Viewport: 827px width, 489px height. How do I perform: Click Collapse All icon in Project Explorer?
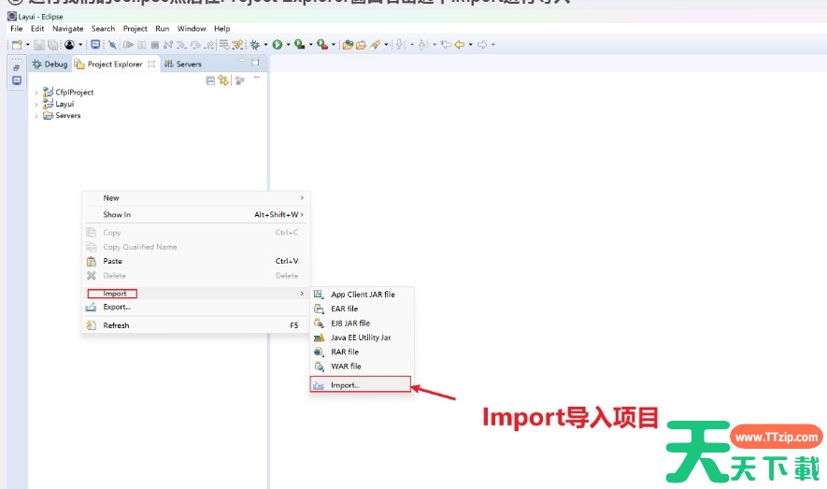point(210,80)
